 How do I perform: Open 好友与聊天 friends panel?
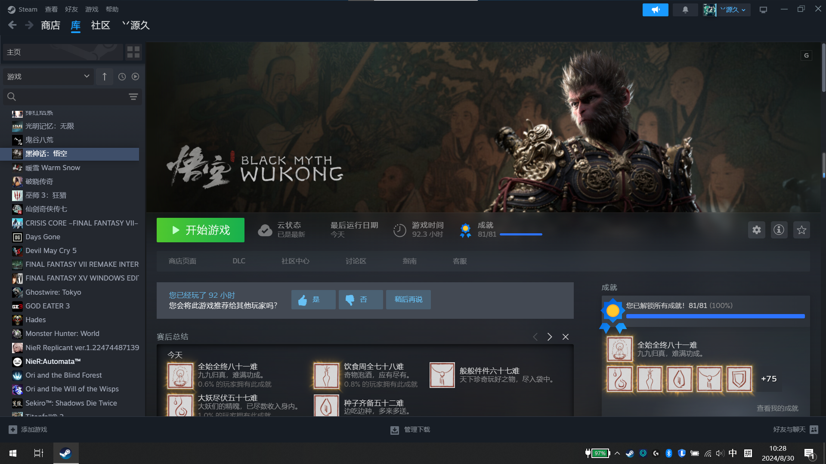point(795,430)
